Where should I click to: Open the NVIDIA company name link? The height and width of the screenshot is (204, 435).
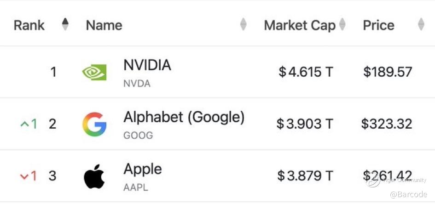coord(147,65)
